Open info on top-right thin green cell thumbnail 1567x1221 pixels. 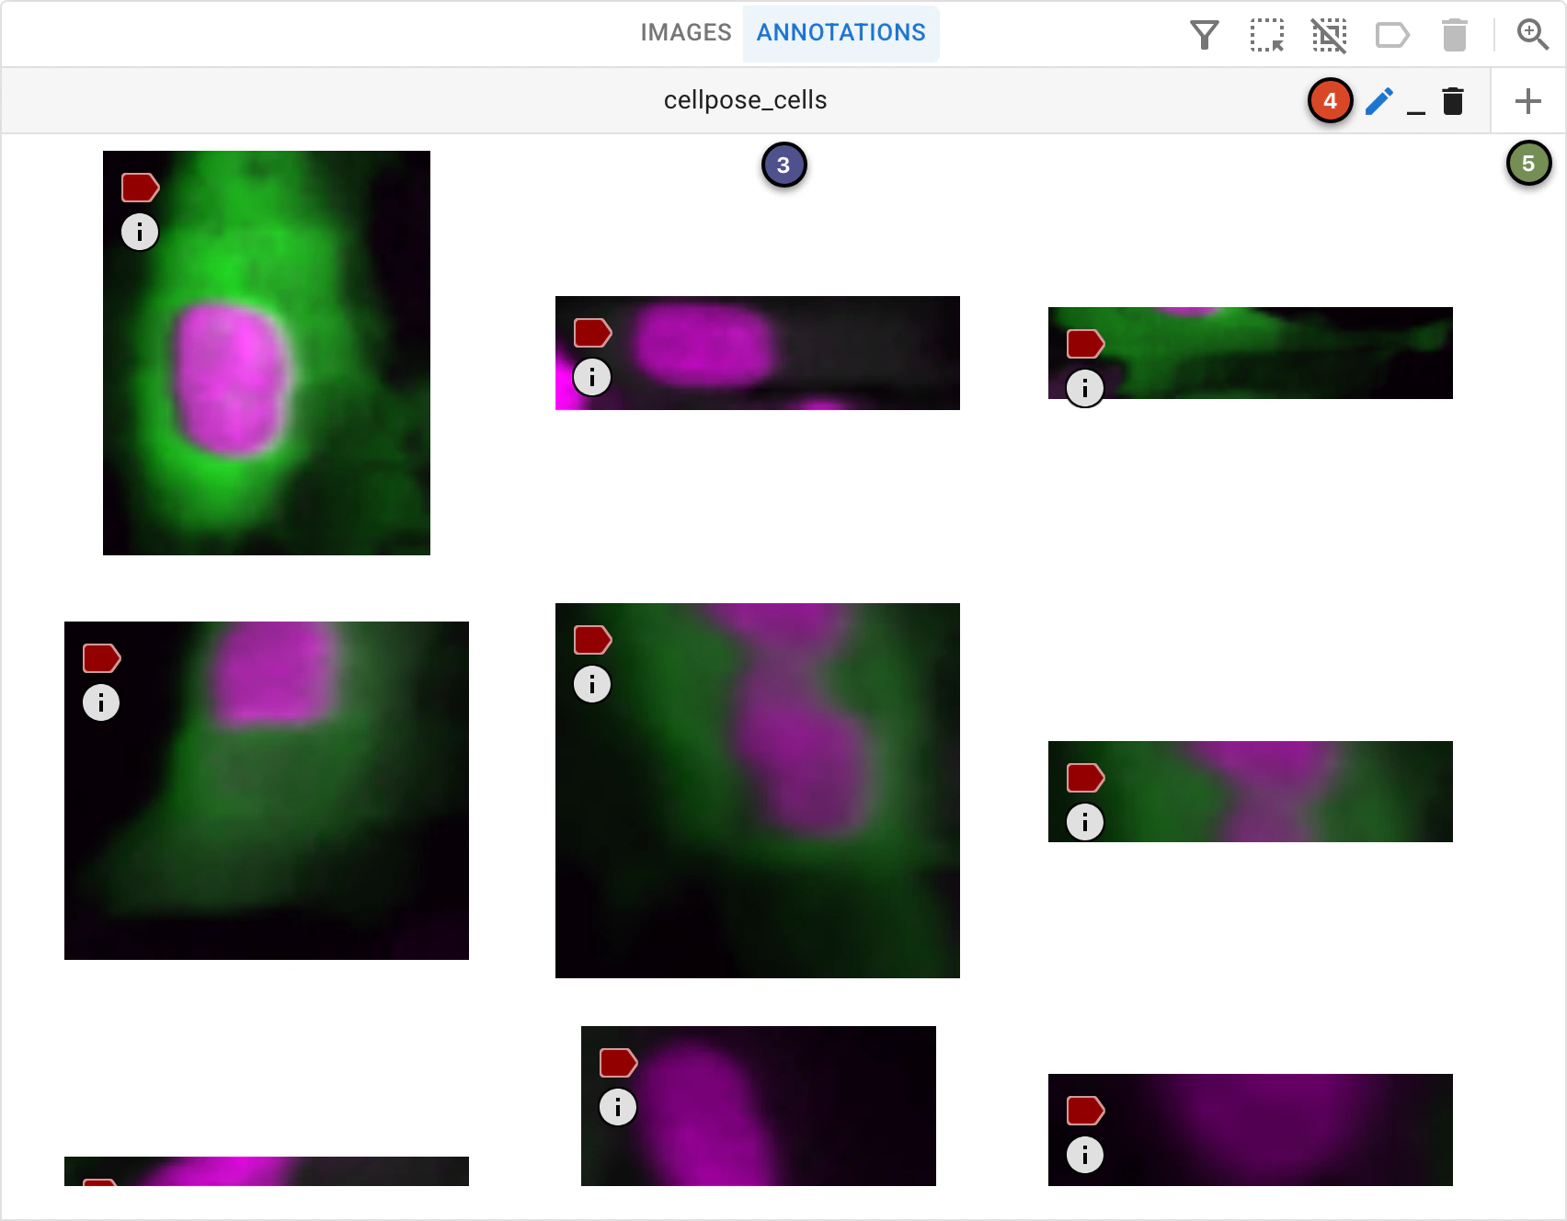point(1085,388)
